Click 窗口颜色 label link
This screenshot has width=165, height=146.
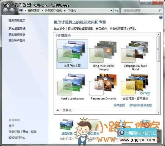[x=93, y=133]
